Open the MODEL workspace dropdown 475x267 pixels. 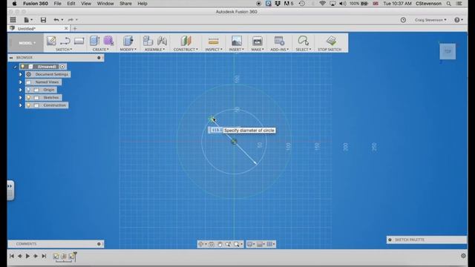pyautogui.click(x=27, y=43)
